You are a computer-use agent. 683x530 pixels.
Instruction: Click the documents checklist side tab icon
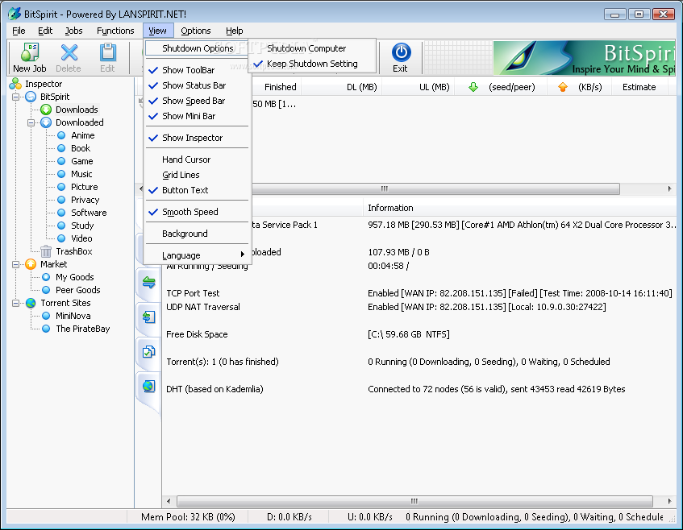(149, 351)
